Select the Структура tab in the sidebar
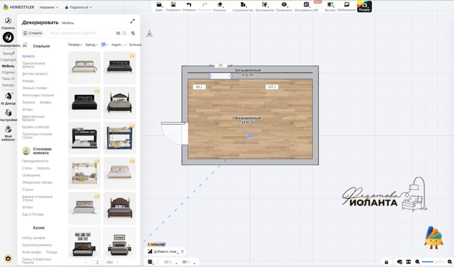This screenshot has height=267, width=454. [8, 60]
